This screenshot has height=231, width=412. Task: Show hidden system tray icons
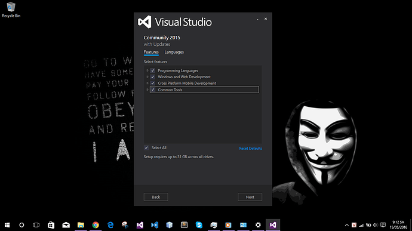(x=347, y=225)
